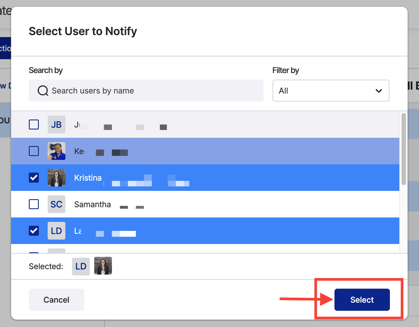Uncheck the LD user checkbox
Viewport: 419px width, 327px height.
pyautogui.click(x=34, y=231)
